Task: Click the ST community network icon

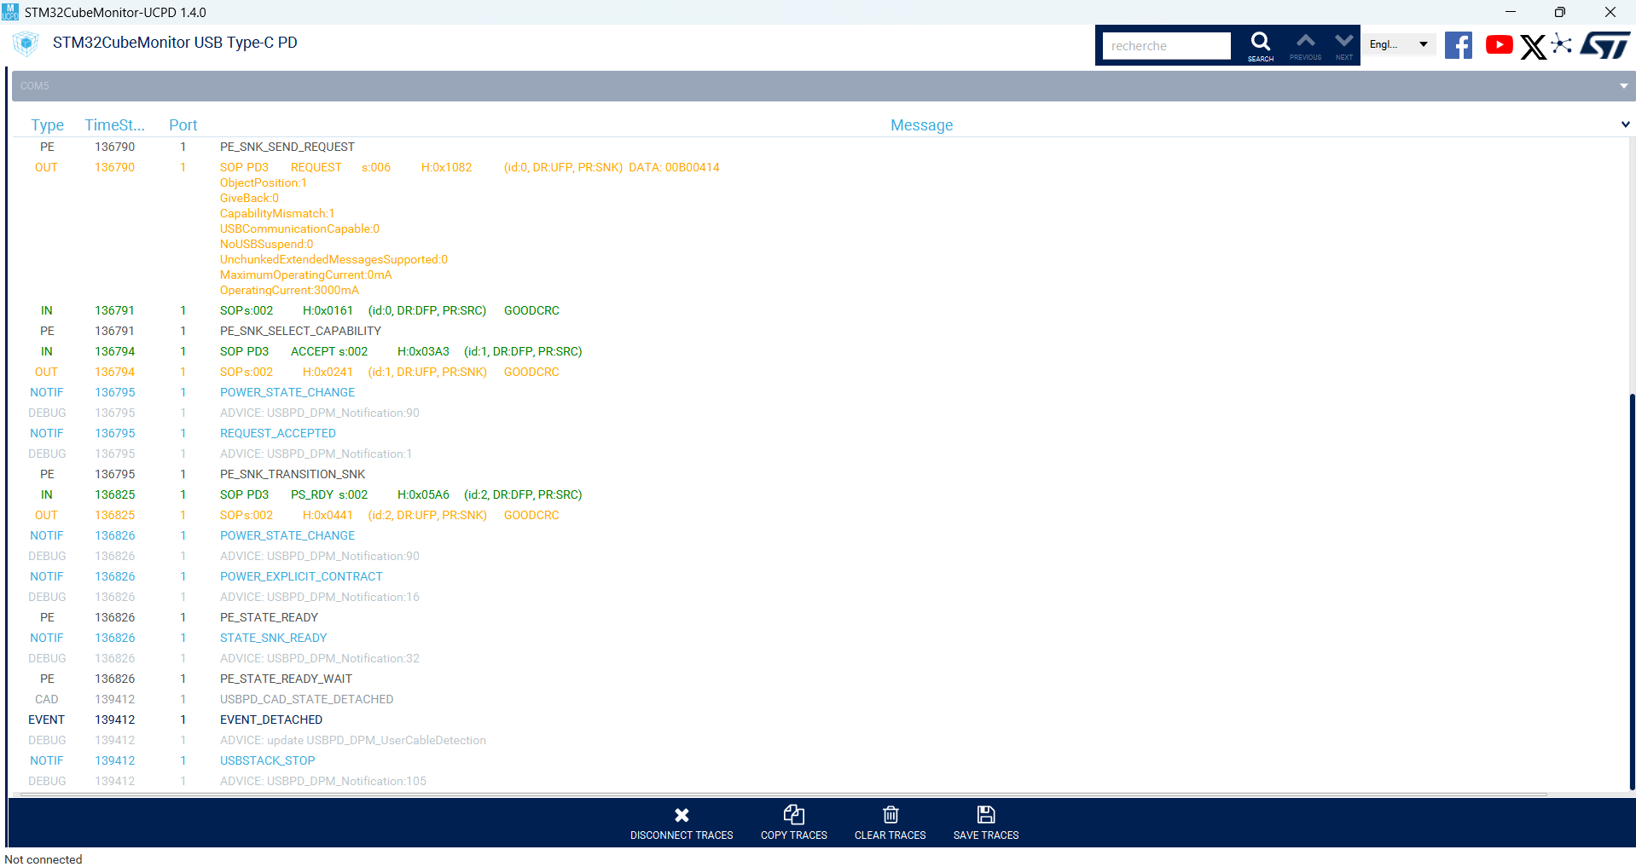Action: pos(1562,44)
